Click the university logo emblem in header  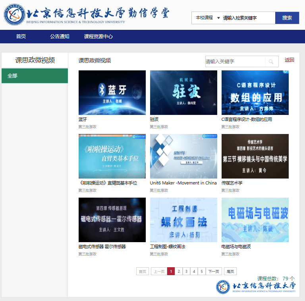(x=15, y=15)
